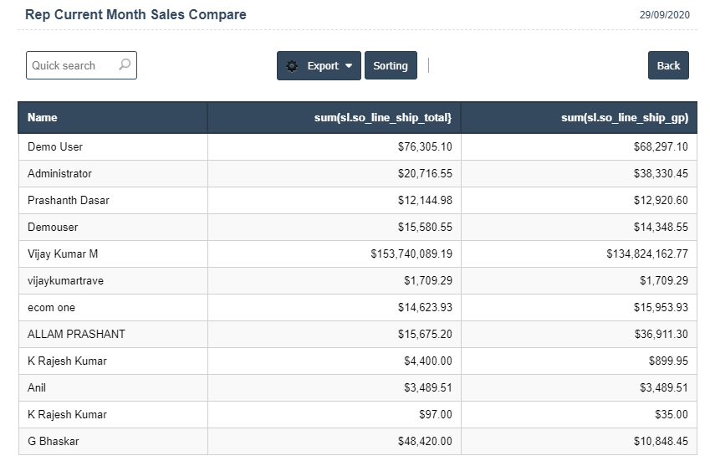Viewport: 710px width, 461px height.
Task: Click the G Bhaskar name cell
Action: (54, 442)
